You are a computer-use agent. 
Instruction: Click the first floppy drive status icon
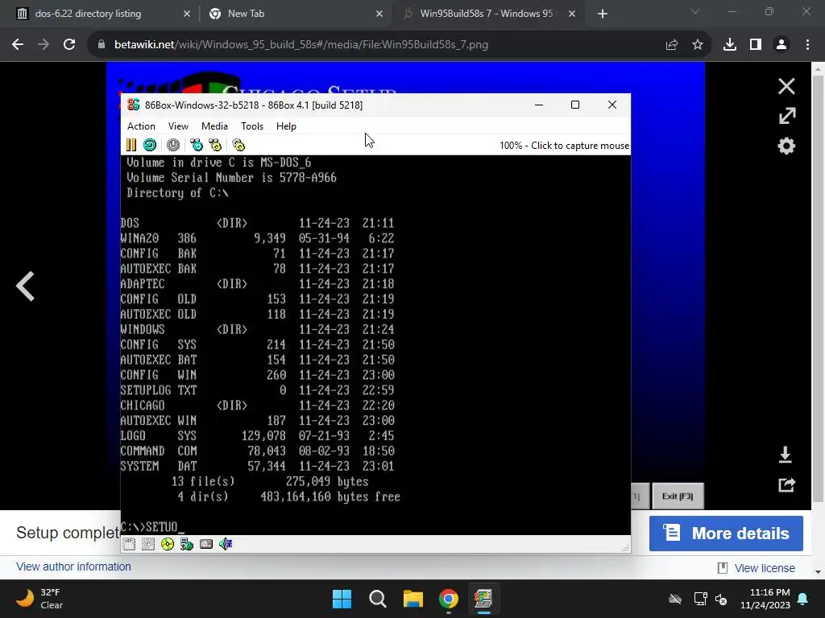(129, 545)
